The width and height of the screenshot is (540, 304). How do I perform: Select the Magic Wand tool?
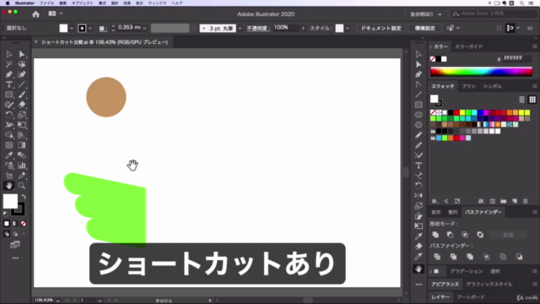click(x=9, y=64)
